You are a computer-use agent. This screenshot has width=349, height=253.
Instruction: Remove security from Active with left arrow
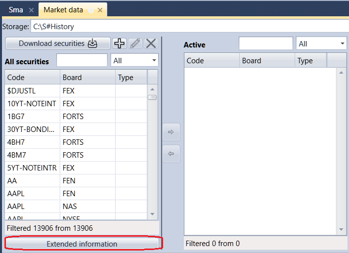pyautogui.click(x=171, y=154)
